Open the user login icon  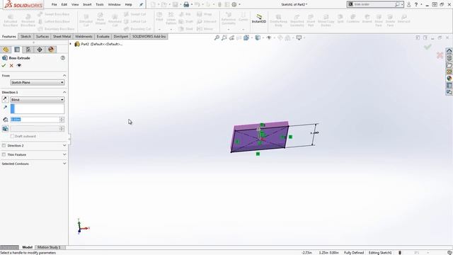pyautogui.click(x=409, y=5)
